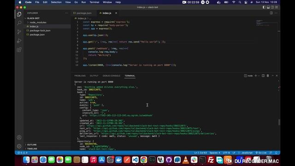The image size is (295, 166).
Task: Open the Edit menu
Action: pyautogui.click(x=45, y=2)
